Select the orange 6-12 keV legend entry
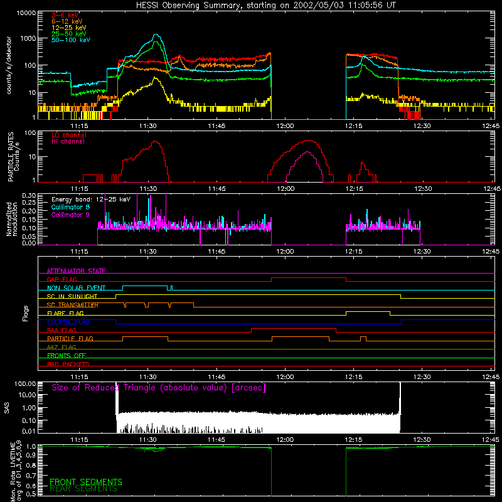 click(67, 21)
